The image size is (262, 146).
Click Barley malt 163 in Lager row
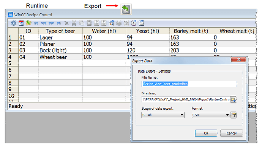(x=191, y=37)
